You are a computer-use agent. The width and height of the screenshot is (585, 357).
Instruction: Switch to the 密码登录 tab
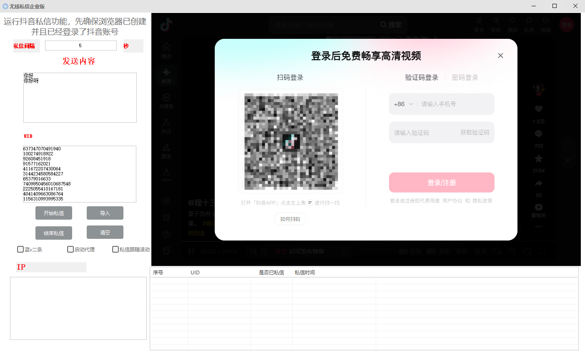point(465,77)
